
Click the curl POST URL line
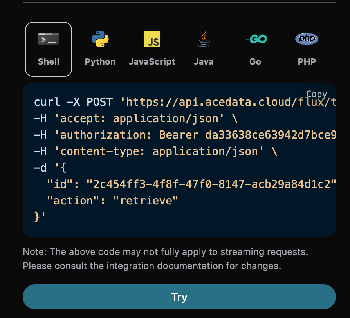coord(184,103)
